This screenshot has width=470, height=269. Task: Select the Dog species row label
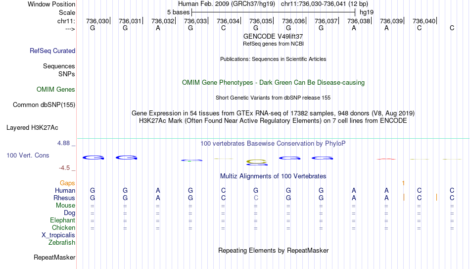(x=69, y=213)
